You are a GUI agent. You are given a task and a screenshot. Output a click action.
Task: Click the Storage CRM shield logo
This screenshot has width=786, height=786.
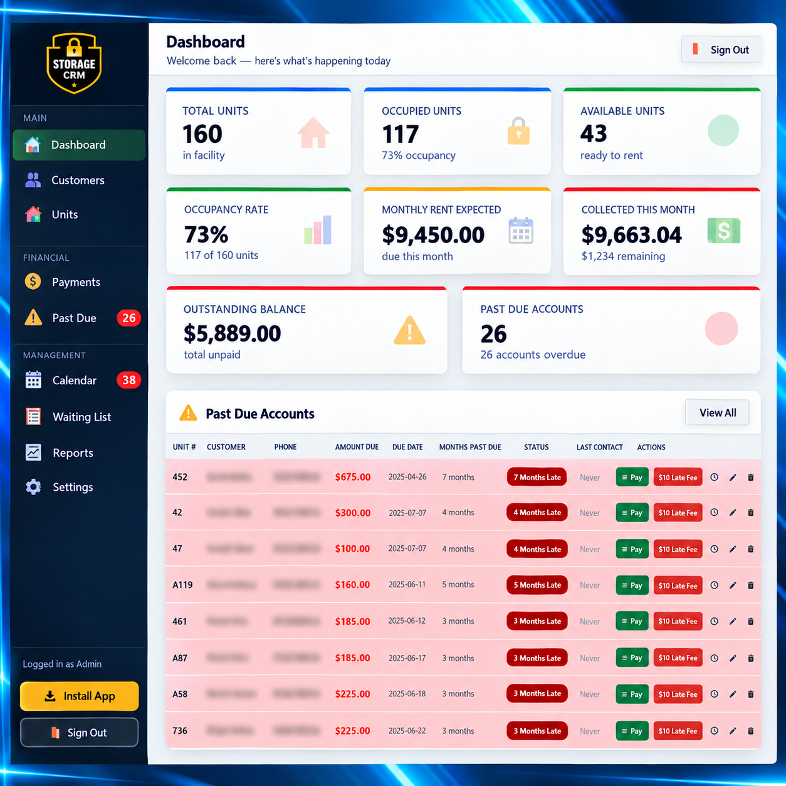[x=74, y=63]
